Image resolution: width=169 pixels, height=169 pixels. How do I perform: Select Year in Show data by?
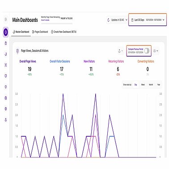pyautogui.click(x=159, y=84)
